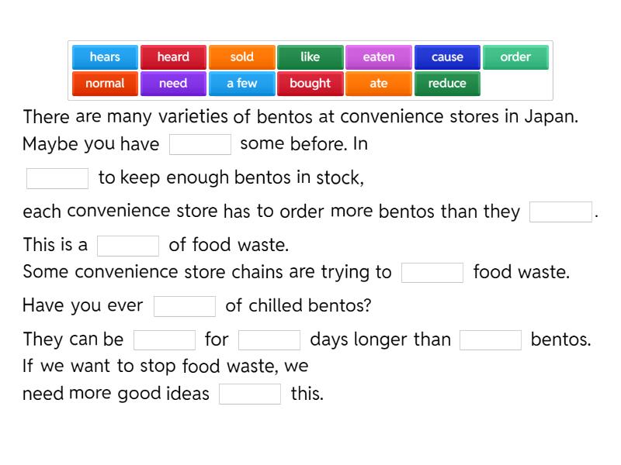621x465 pixels.
Task: Select the red 'heard' word tile
Action: click(x=173, y=57)
